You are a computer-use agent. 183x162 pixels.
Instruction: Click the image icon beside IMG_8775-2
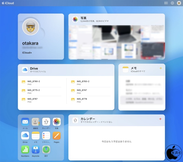tap(23, 90)
